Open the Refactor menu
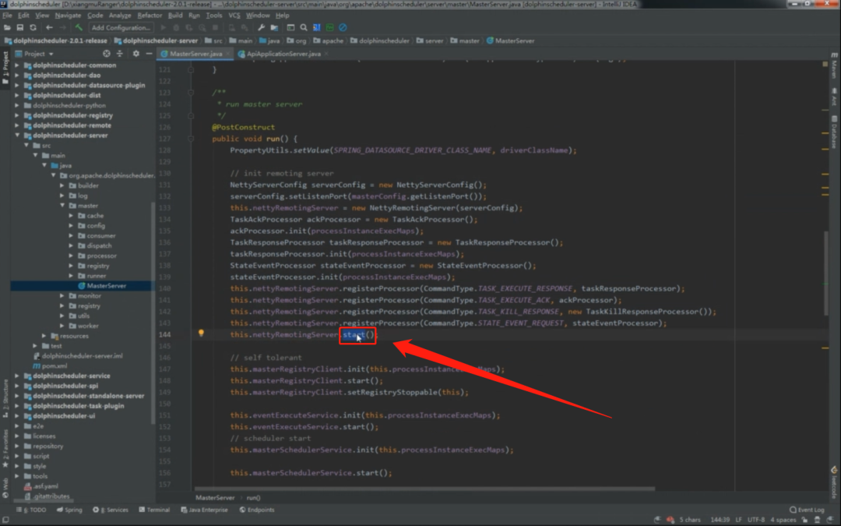 tap(149, 15)
